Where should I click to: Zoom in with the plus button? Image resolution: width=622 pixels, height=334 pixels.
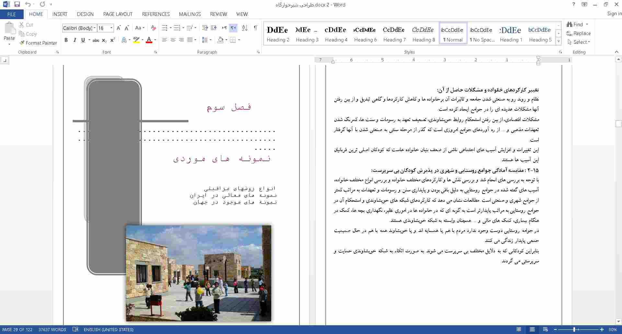[x=602, y=329]
